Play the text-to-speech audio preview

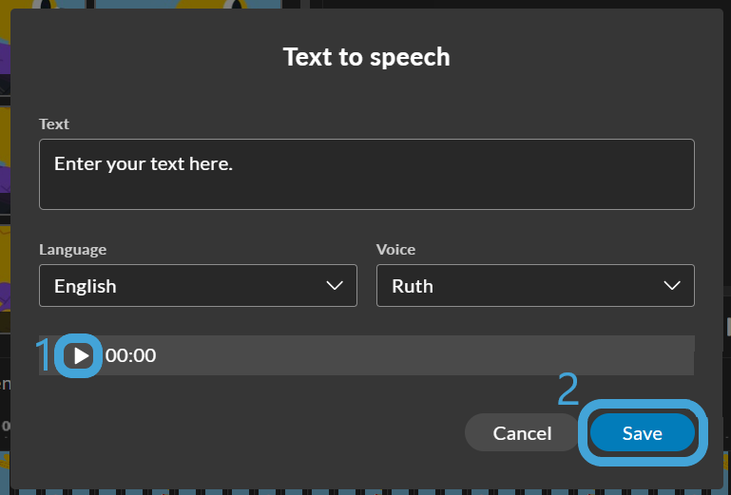(x=81, y=356)
